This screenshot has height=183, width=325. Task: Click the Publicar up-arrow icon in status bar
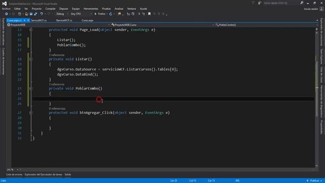click(x=307, y=181)
